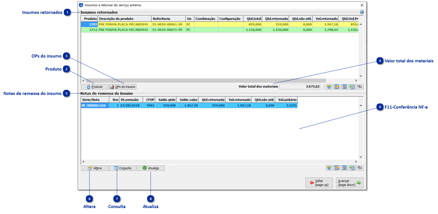Open binoculars search for Notas de remessa grid

tap(360, 168)
